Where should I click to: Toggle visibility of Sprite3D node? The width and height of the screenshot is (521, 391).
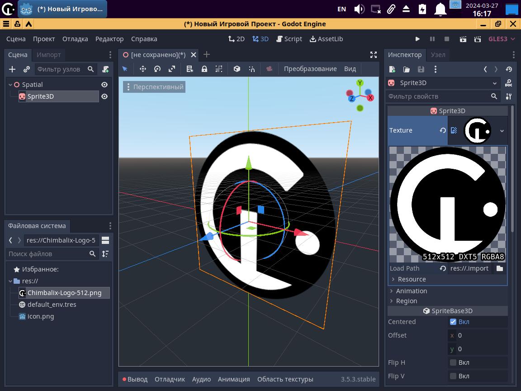(104, 96)
